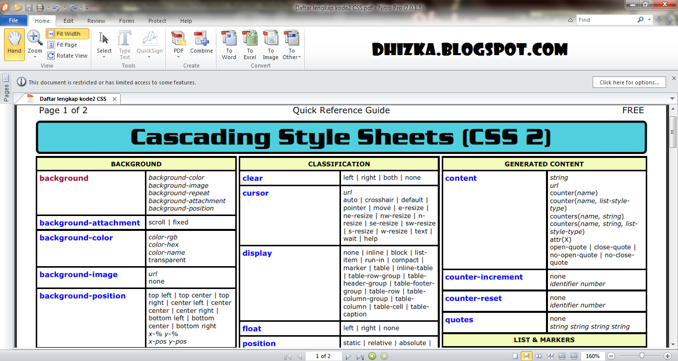Click the To Other convert icon
This screenshot has height=361, width=678.
click(291, 39)
